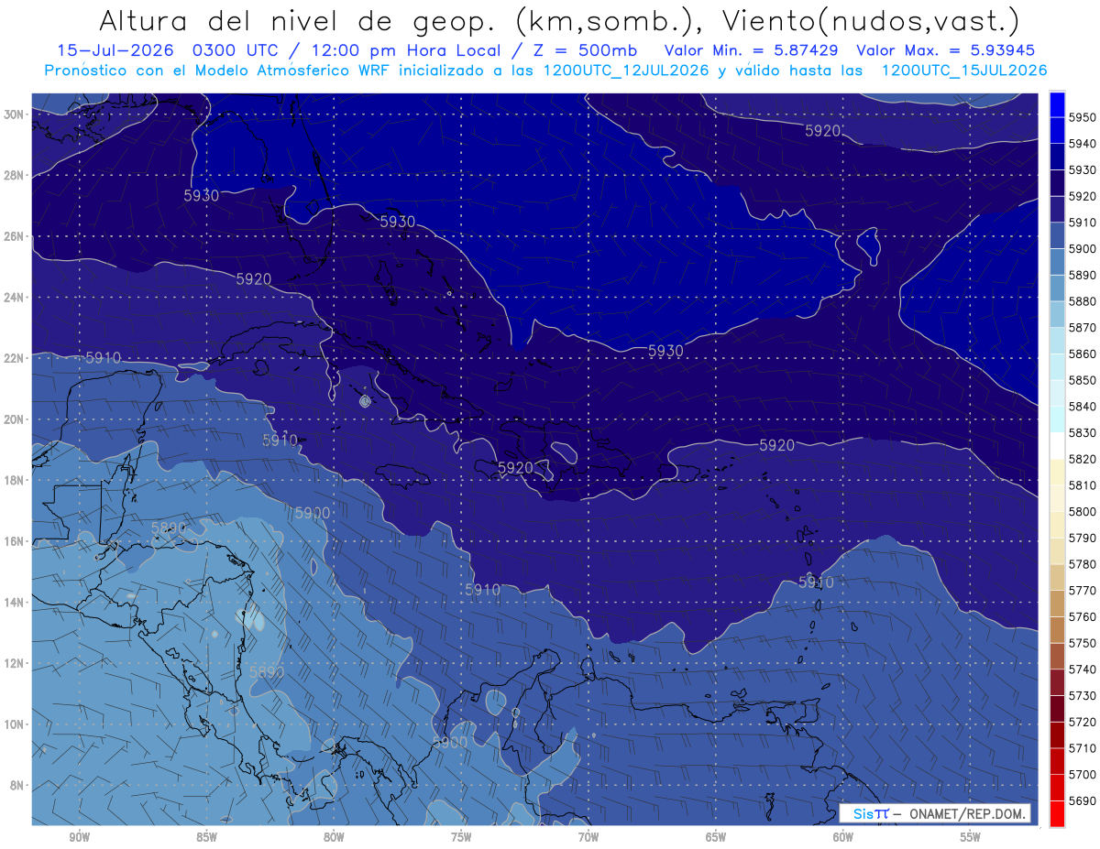Click the '60W' longitude axis label

click(x=843, y=837)
